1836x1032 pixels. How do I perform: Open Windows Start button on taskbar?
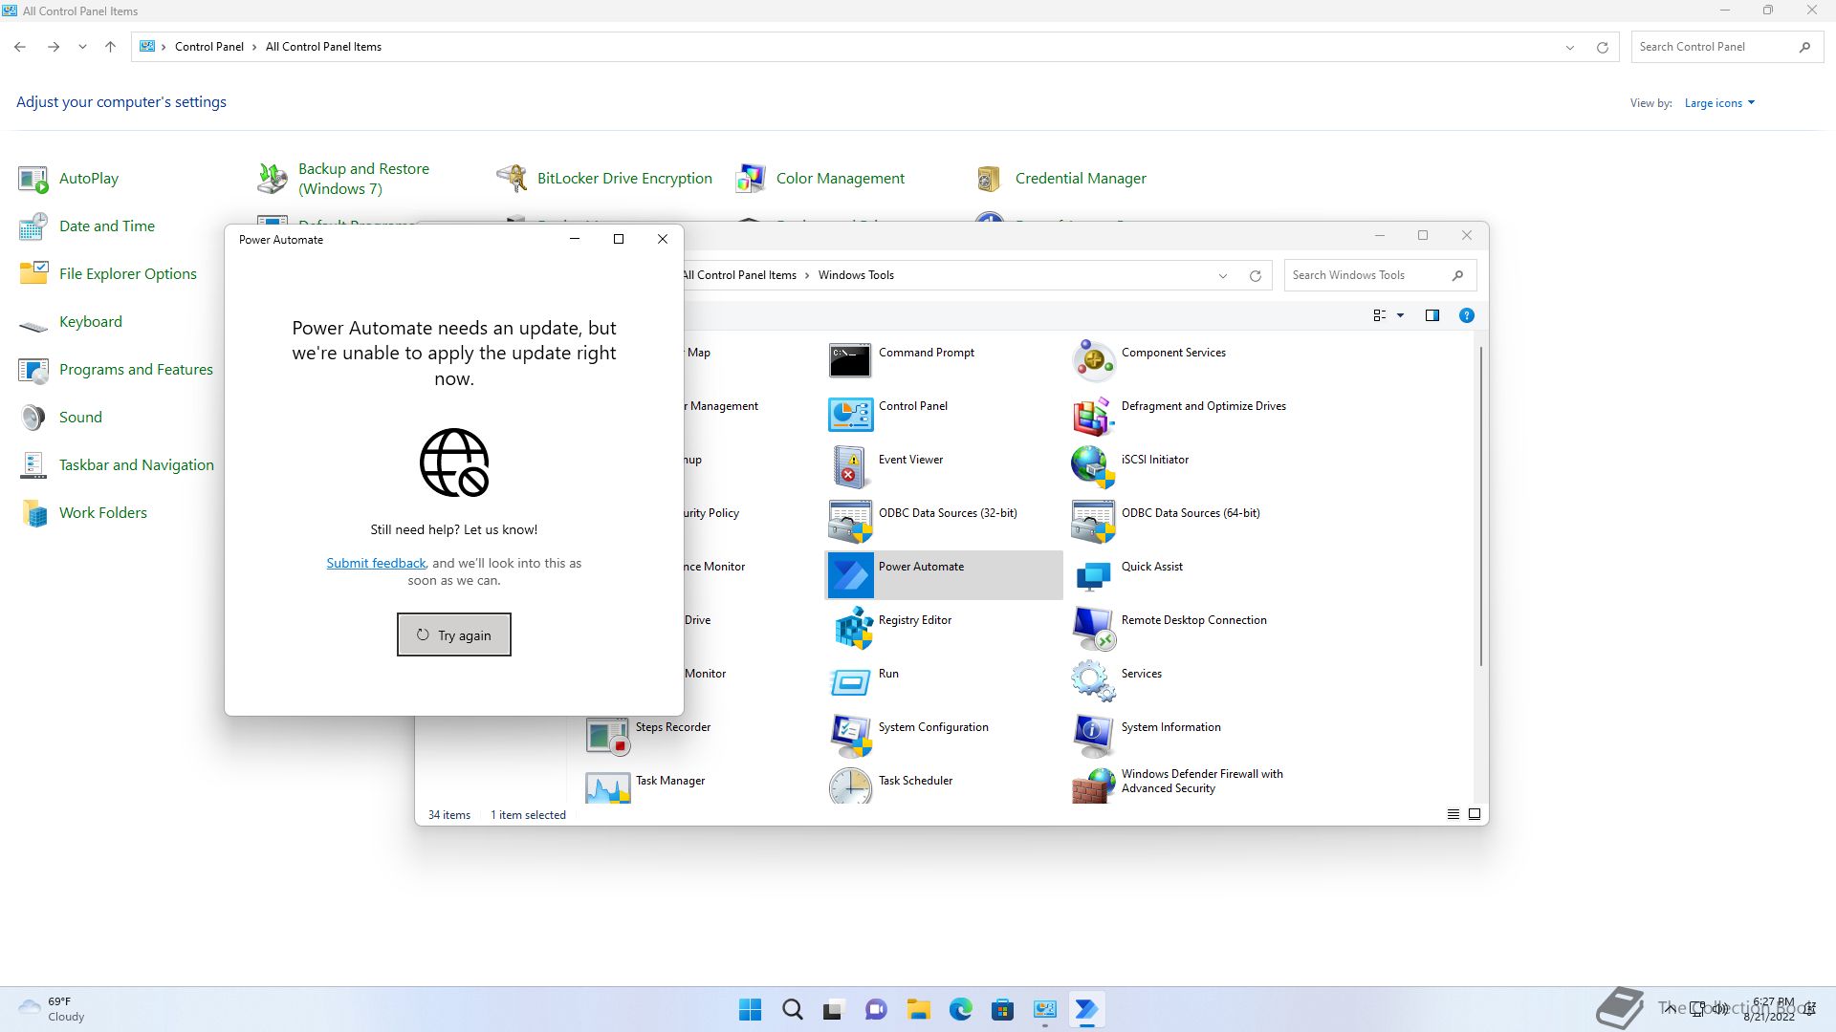(751, 1009)
